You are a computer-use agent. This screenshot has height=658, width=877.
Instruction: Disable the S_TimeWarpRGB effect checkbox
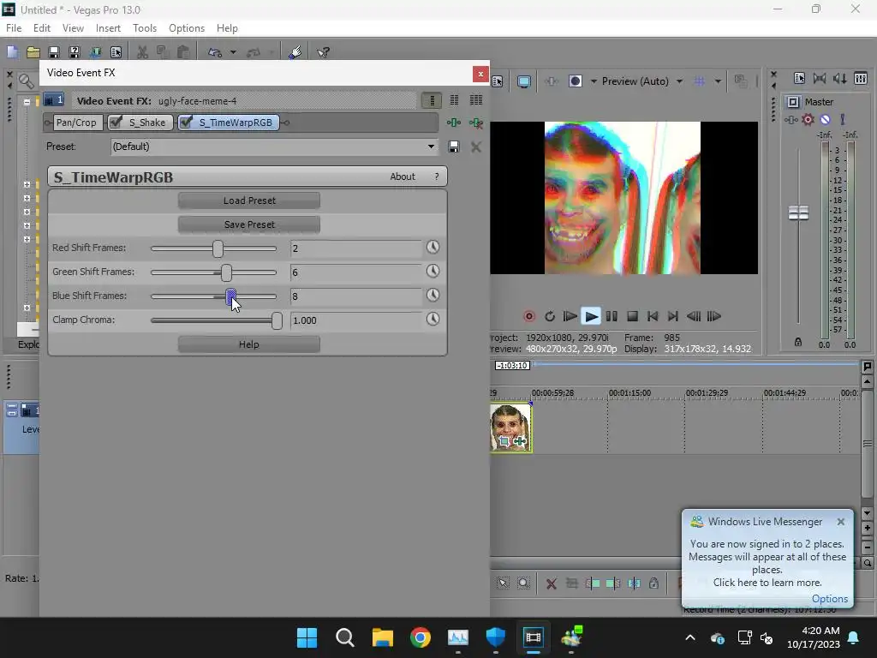click(186, 122)
